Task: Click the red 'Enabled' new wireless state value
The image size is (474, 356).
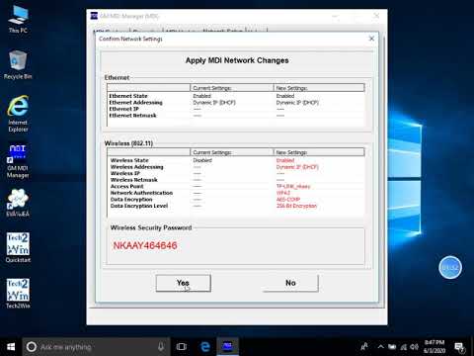Action: point(285,160)
